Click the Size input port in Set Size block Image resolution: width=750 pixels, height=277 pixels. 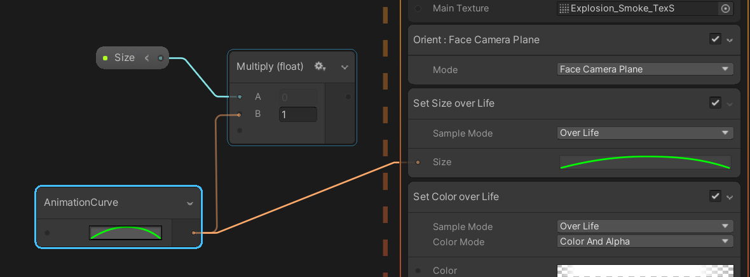[x=418, y=162]
